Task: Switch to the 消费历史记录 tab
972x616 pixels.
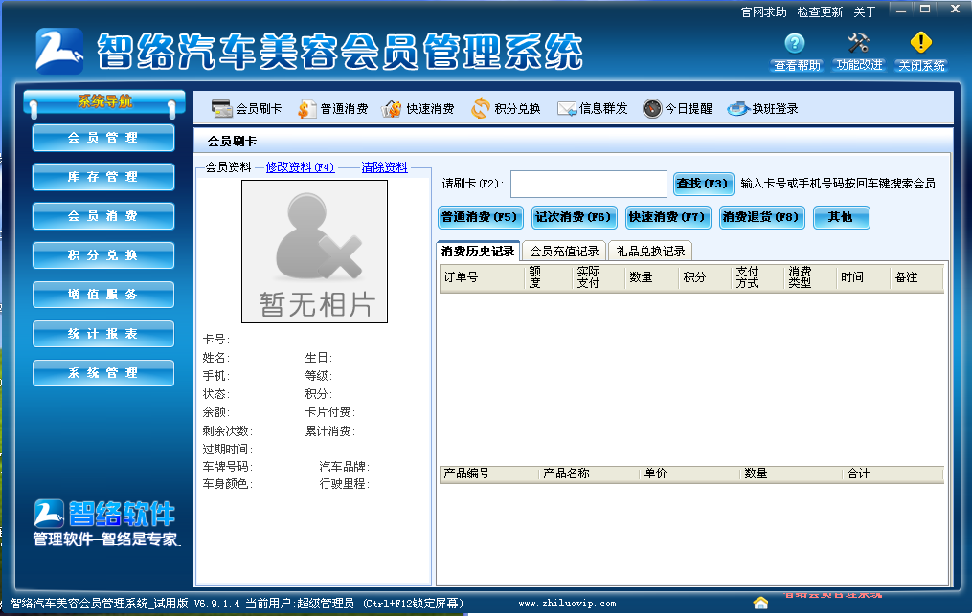Action: [478, 251]
